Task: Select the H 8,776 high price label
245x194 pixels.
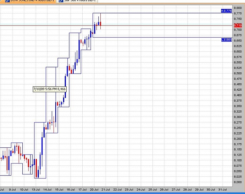Action: coord(227,11)
